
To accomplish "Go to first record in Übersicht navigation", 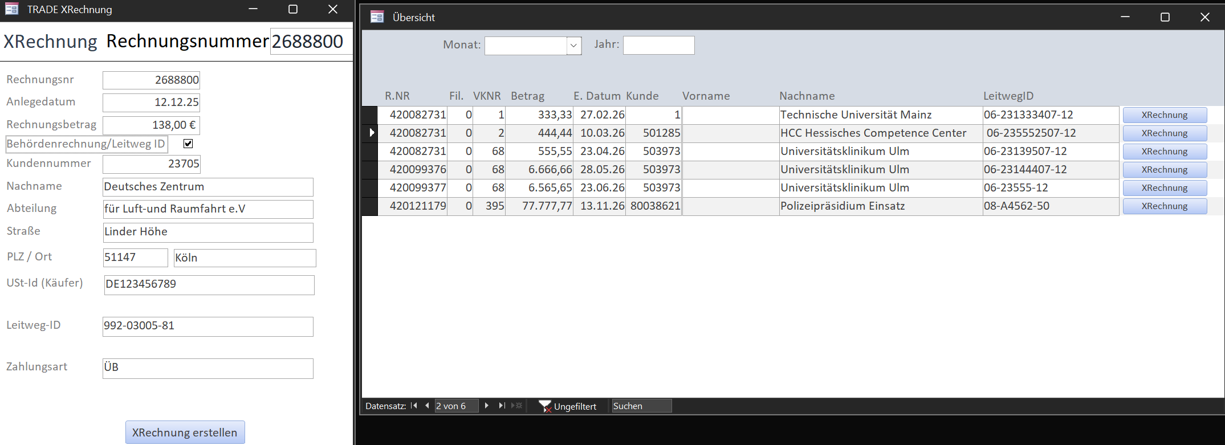I will point(414,406).
